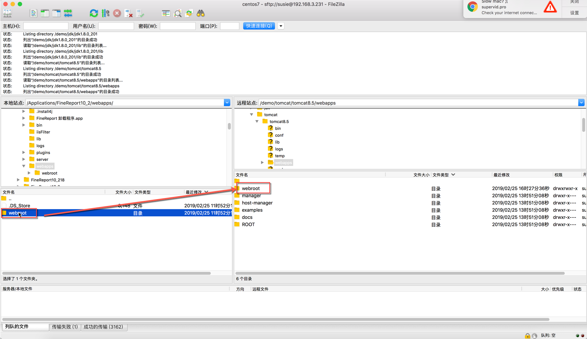Expand the local server folder
The height and width of the screenshot is (339, 587).
tap(24, 159)
